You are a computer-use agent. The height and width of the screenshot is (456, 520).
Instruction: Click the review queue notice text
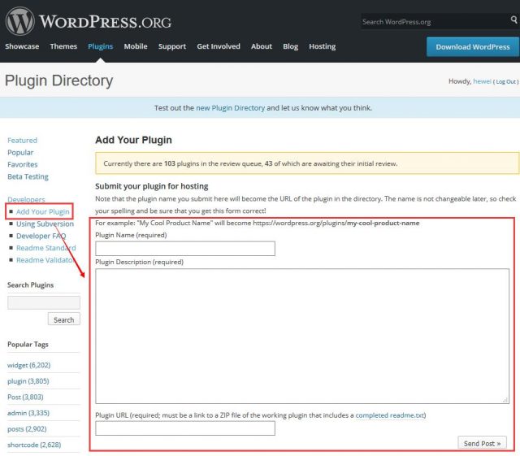(250, 163)
